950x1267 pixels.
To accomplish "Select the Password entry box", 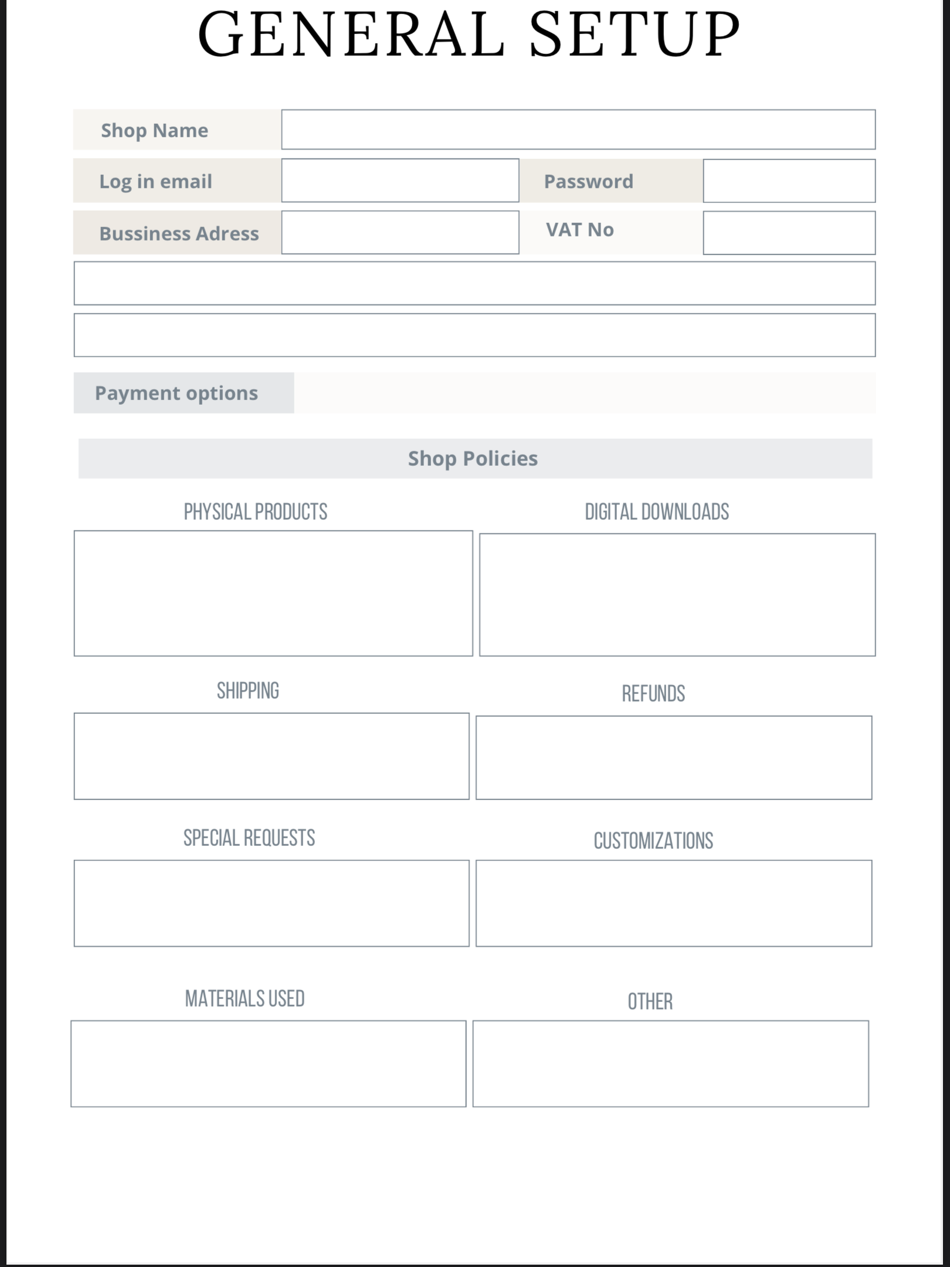I will 789,181.
